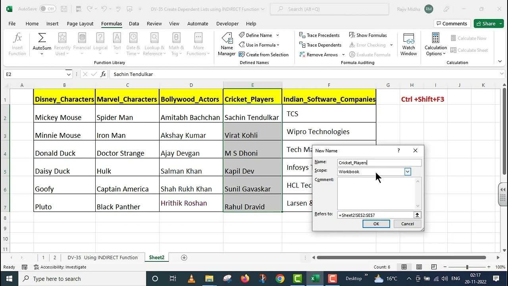
Task: Click the Remove Arrows button
Action: (x=319, y=54)
